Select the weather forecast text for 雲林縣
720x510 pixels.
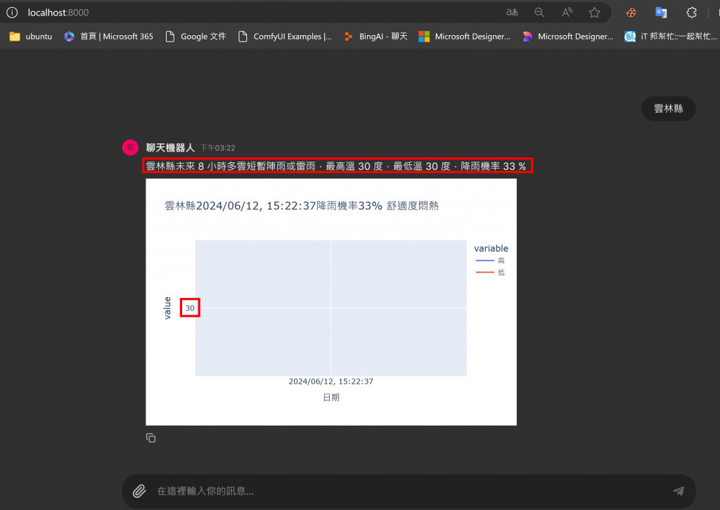pyautogui.click(x=335, y=166)
